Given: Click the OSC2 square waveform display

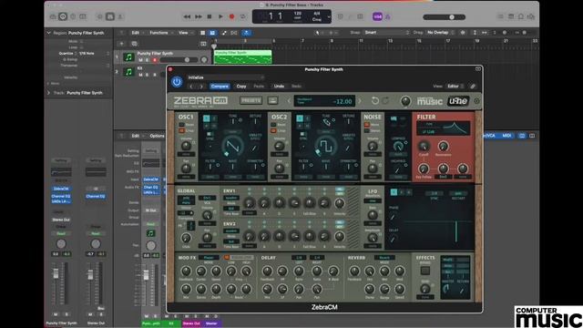Looking at the screenshot, I should tap(326, 146).
